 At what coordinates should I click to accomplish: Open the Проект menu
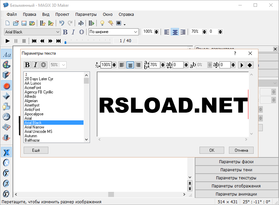coord(62,14)
